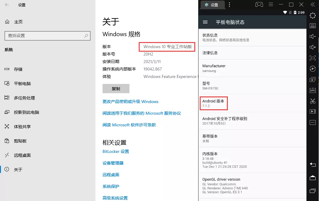
Task: Click the 型号 SM-G9750 entry
Action: click(x=252, y=86)
